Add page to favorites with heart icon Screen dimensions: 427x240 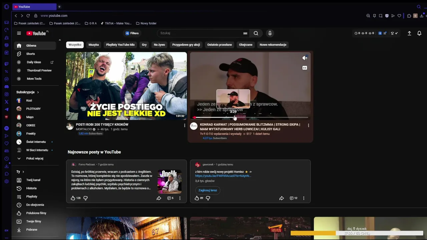click(x=399, y=16)
